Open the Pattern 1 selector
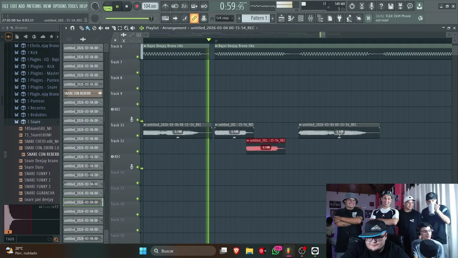Viewport: 458px width, 258px height. point(257,18)
